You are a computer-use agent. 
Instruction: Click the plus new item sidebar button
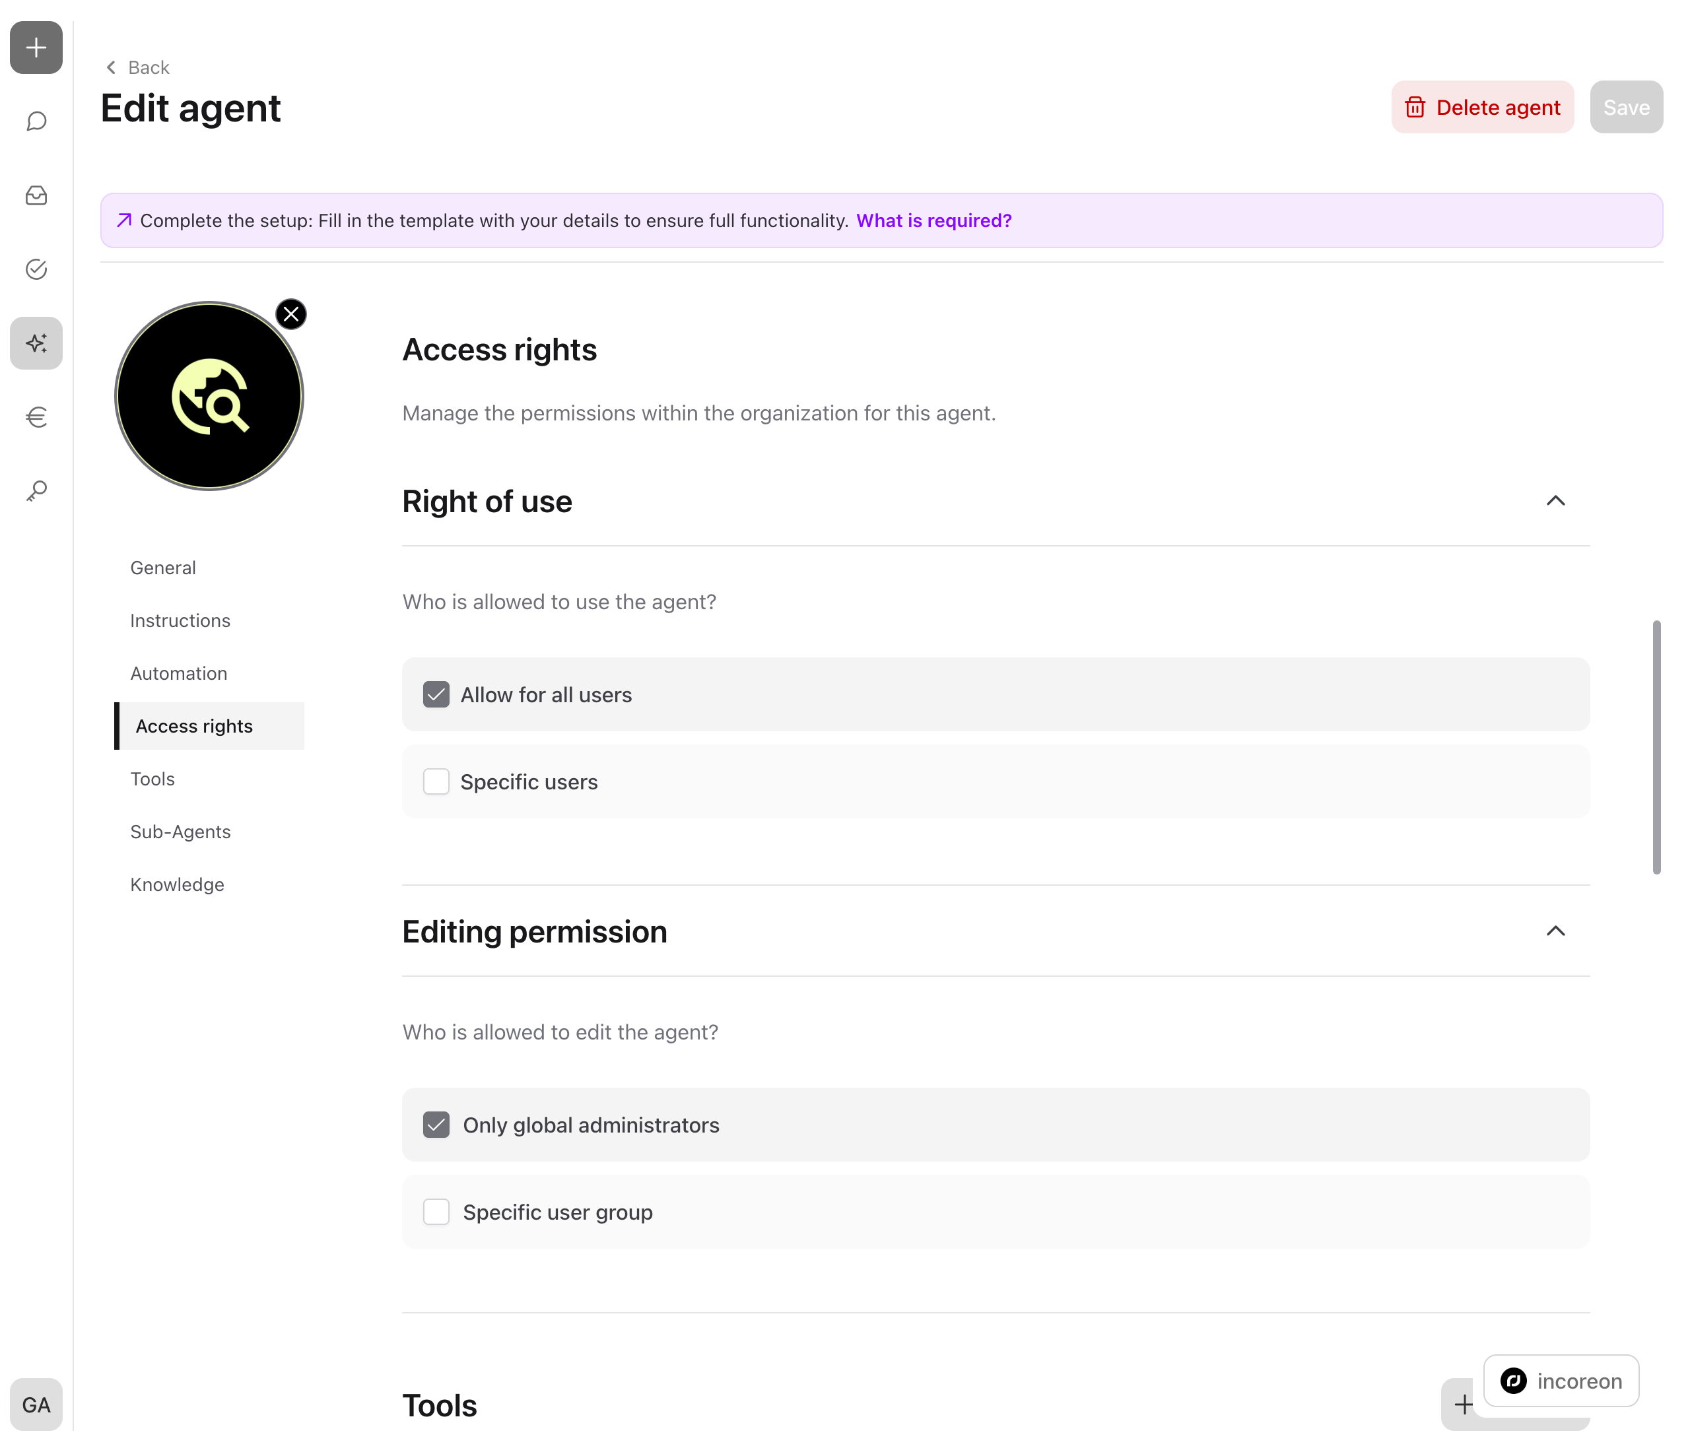(x=36, y=48)
